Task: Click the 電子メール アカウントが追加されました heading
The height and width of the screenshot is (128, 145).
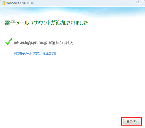Action: tap(46, 23)
